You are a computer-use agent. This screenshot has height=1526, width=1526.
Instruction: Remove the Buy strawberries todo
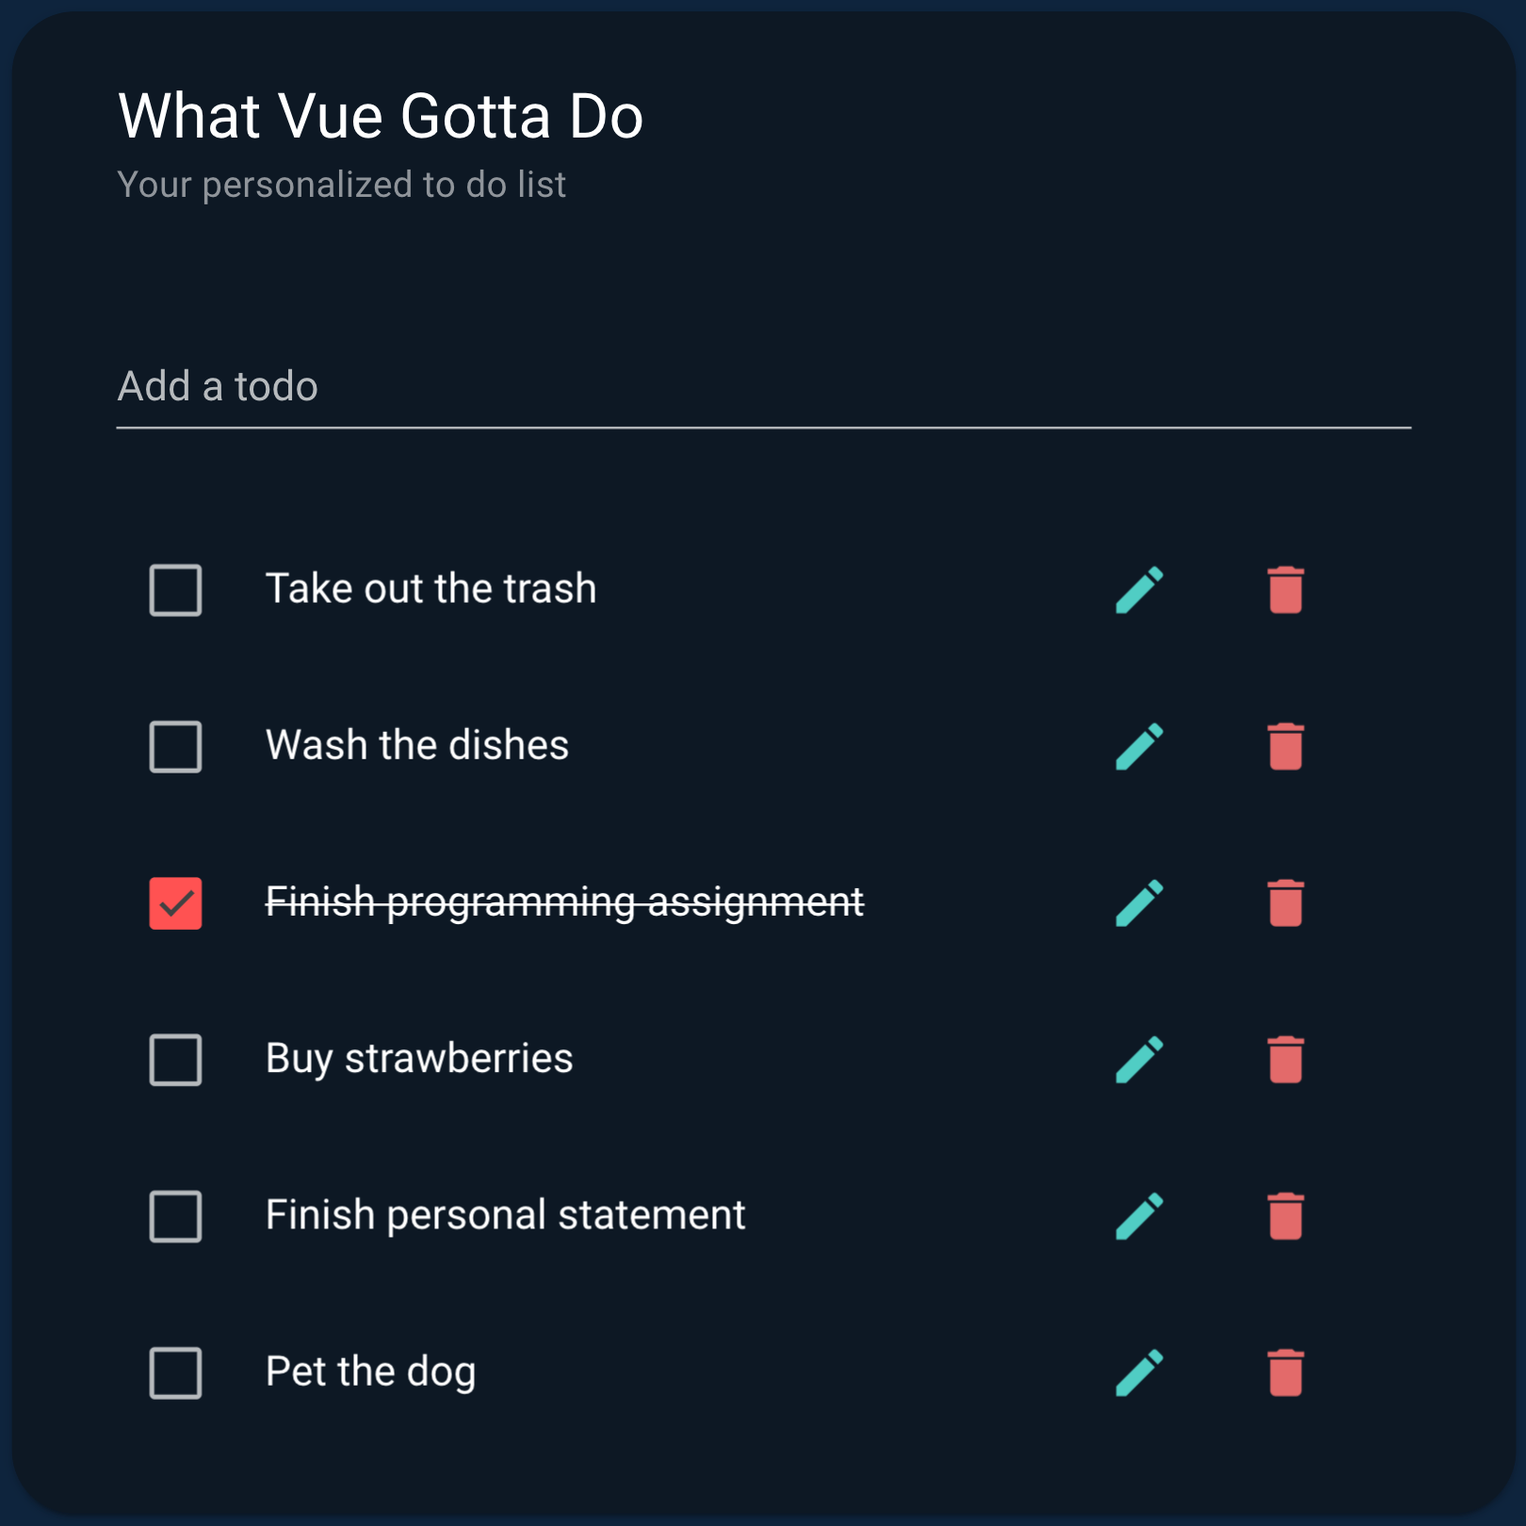(x=1285, y=1059)
